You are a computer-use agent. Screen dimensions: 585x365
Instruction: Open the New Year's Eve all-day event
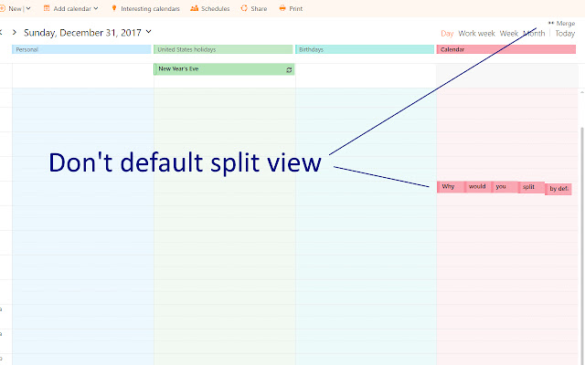224,69
